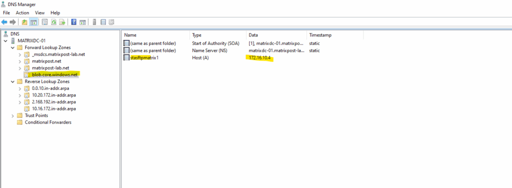This screenshot has height=188, width=512.
Task: Expand the 2.168.192.in-addr.arpa zone arrow
Action: 19,102
